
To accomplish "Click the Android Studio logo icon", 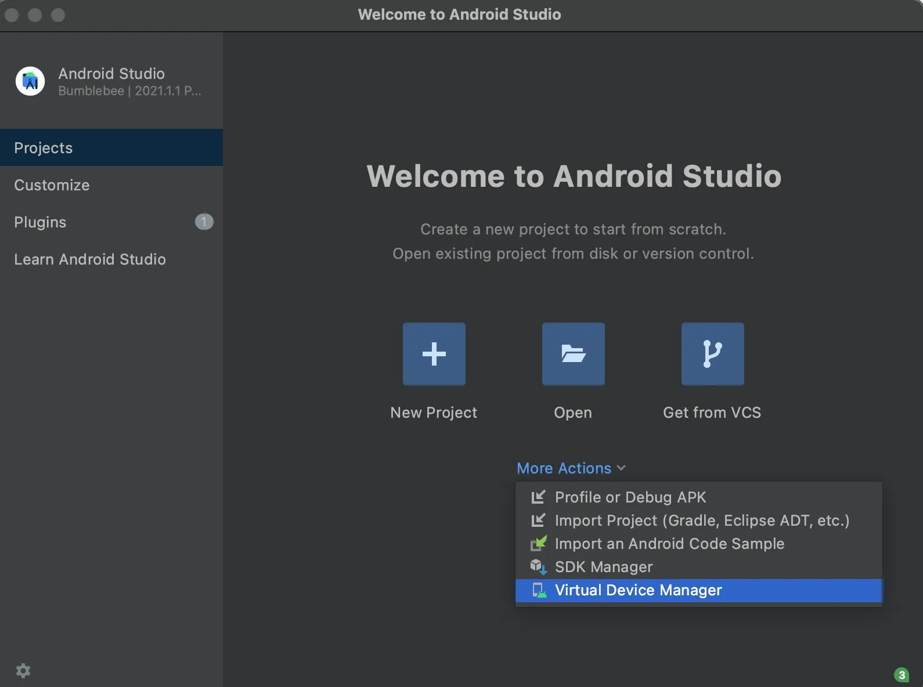I will (30, 81).
